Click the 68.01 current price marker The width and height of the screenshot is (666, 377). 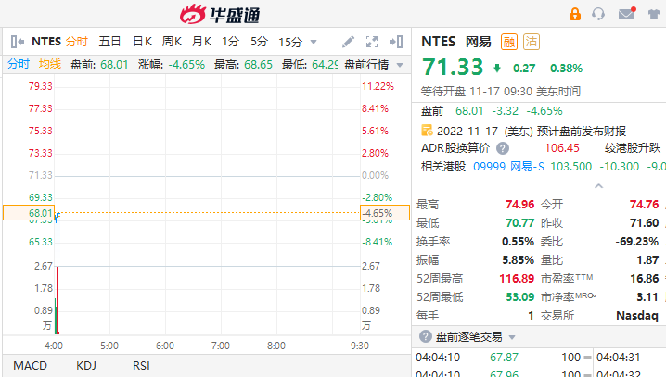[x=29, y=213]
